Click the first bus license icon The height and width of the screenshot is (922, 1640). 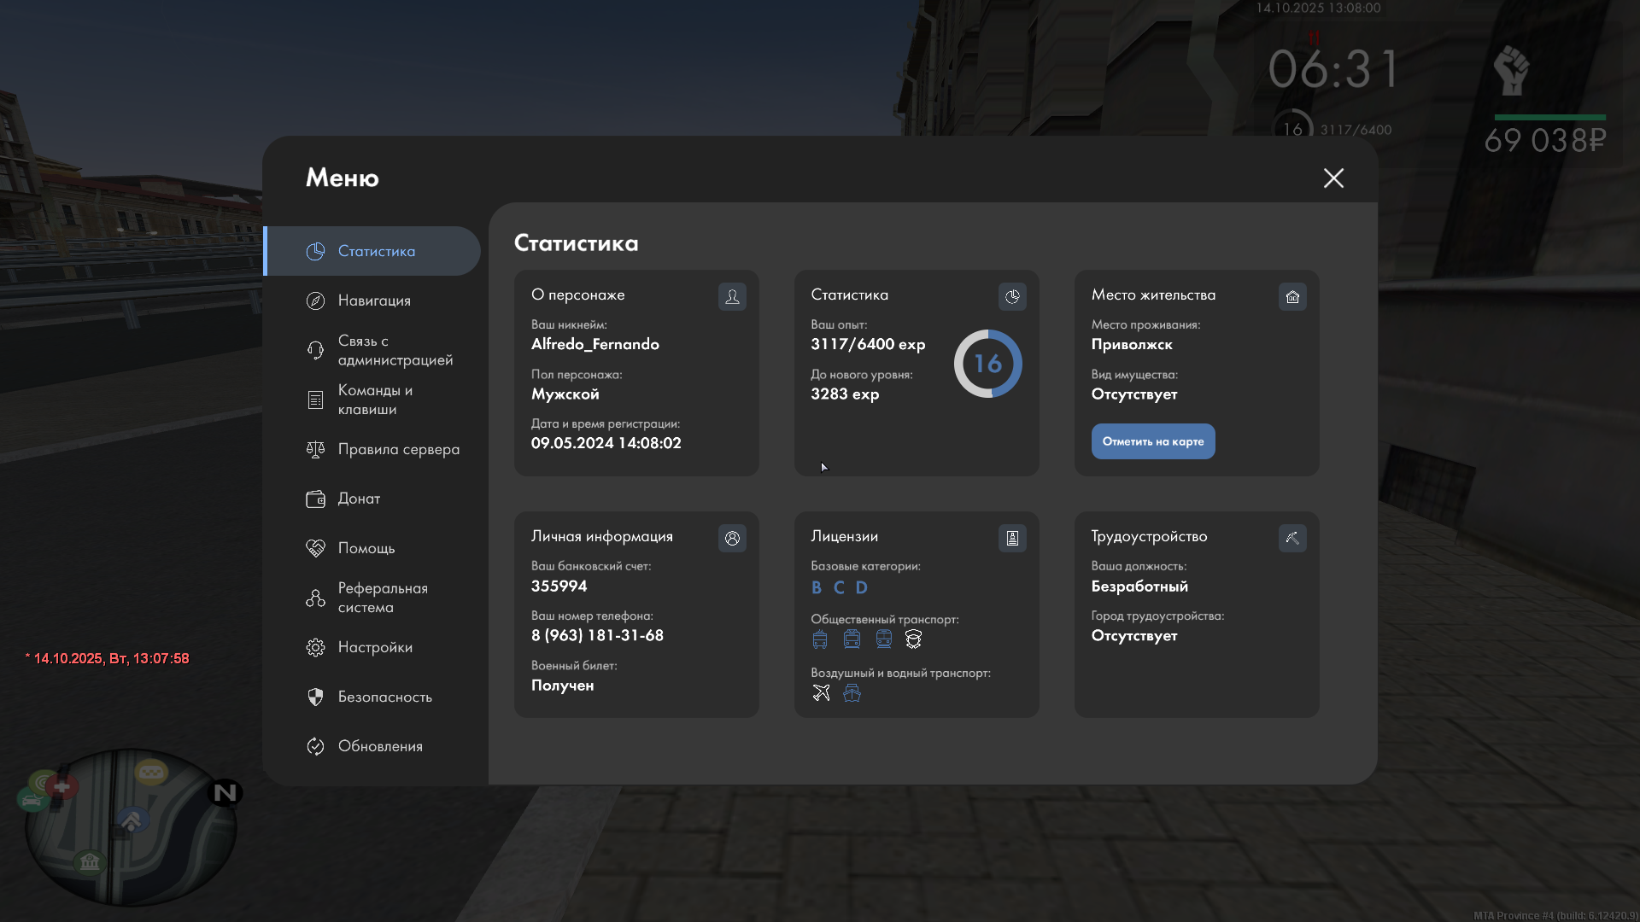(820, 639)
